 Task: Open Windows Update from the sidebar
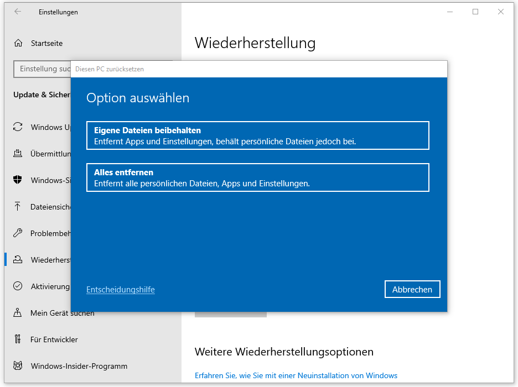tap(18, 127)
